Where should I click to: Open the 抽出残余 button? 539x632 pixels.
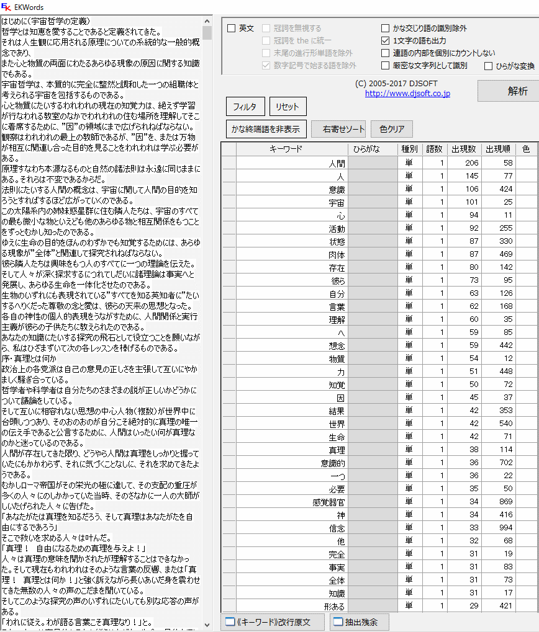[360, 622]
